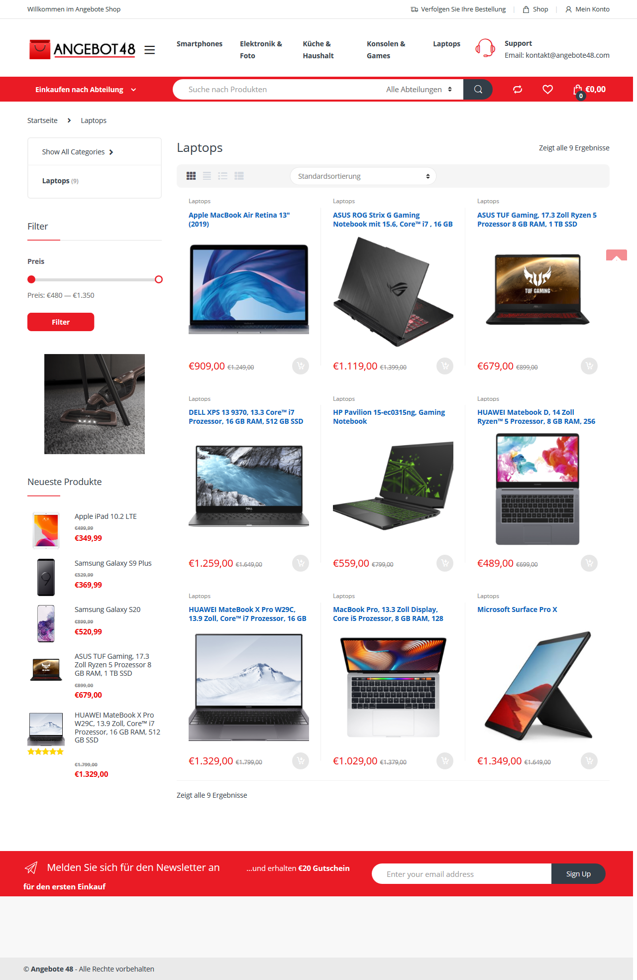Open the Smartphones menu item
The height and width of the screenshot is (980, 637).
click(199, 44)
